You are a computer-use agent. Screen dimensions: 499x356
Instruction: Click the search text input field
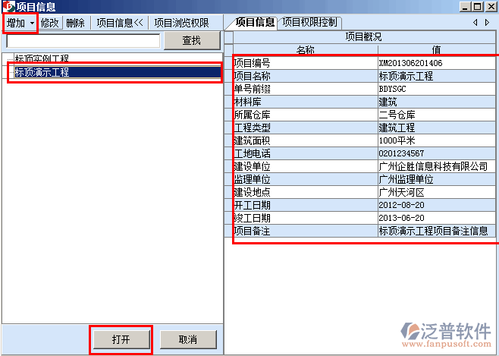[83, 40]
